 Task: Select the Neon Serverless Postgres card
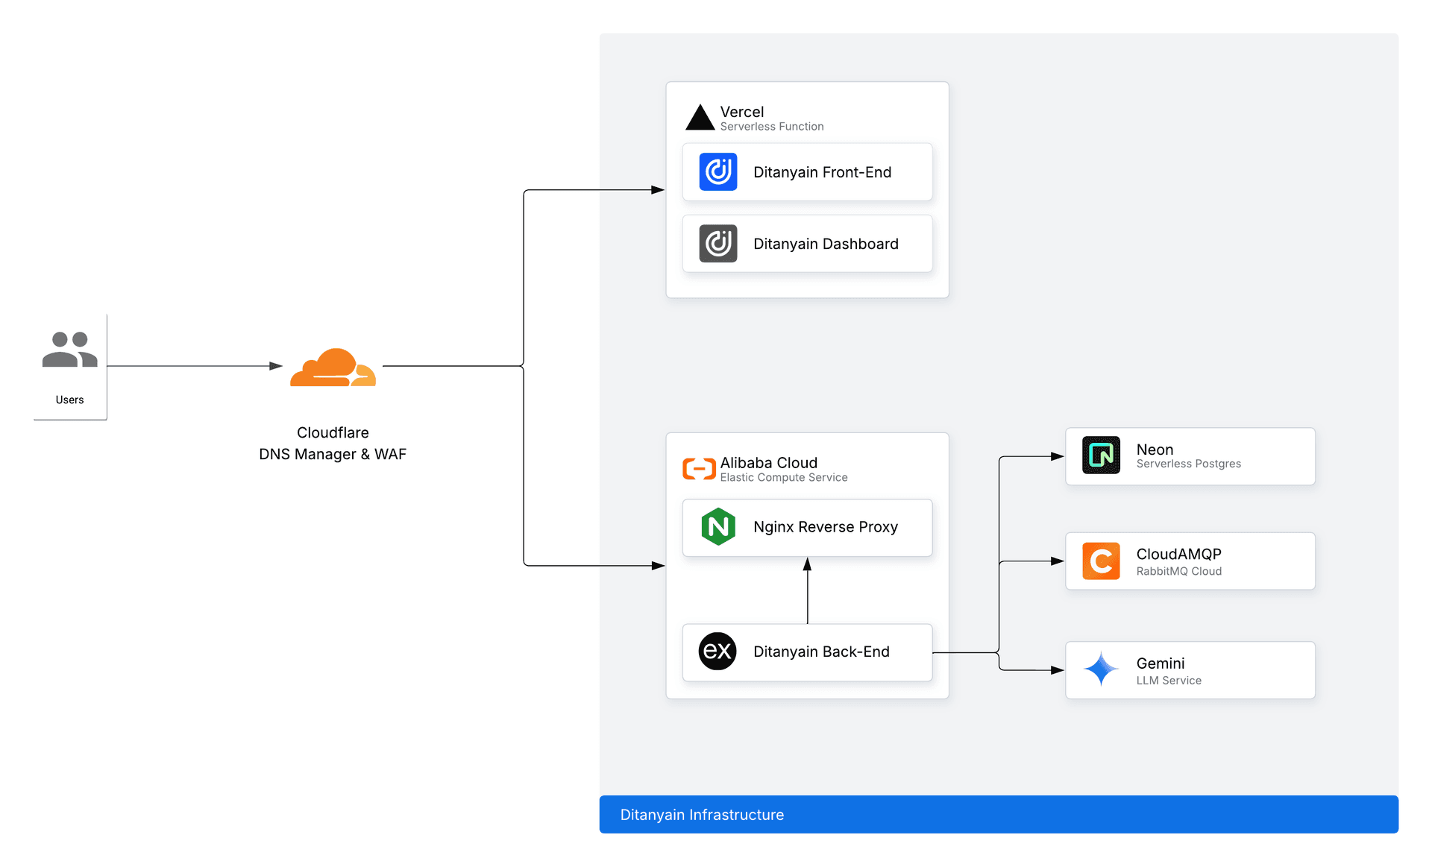(x=1190, y=455)
